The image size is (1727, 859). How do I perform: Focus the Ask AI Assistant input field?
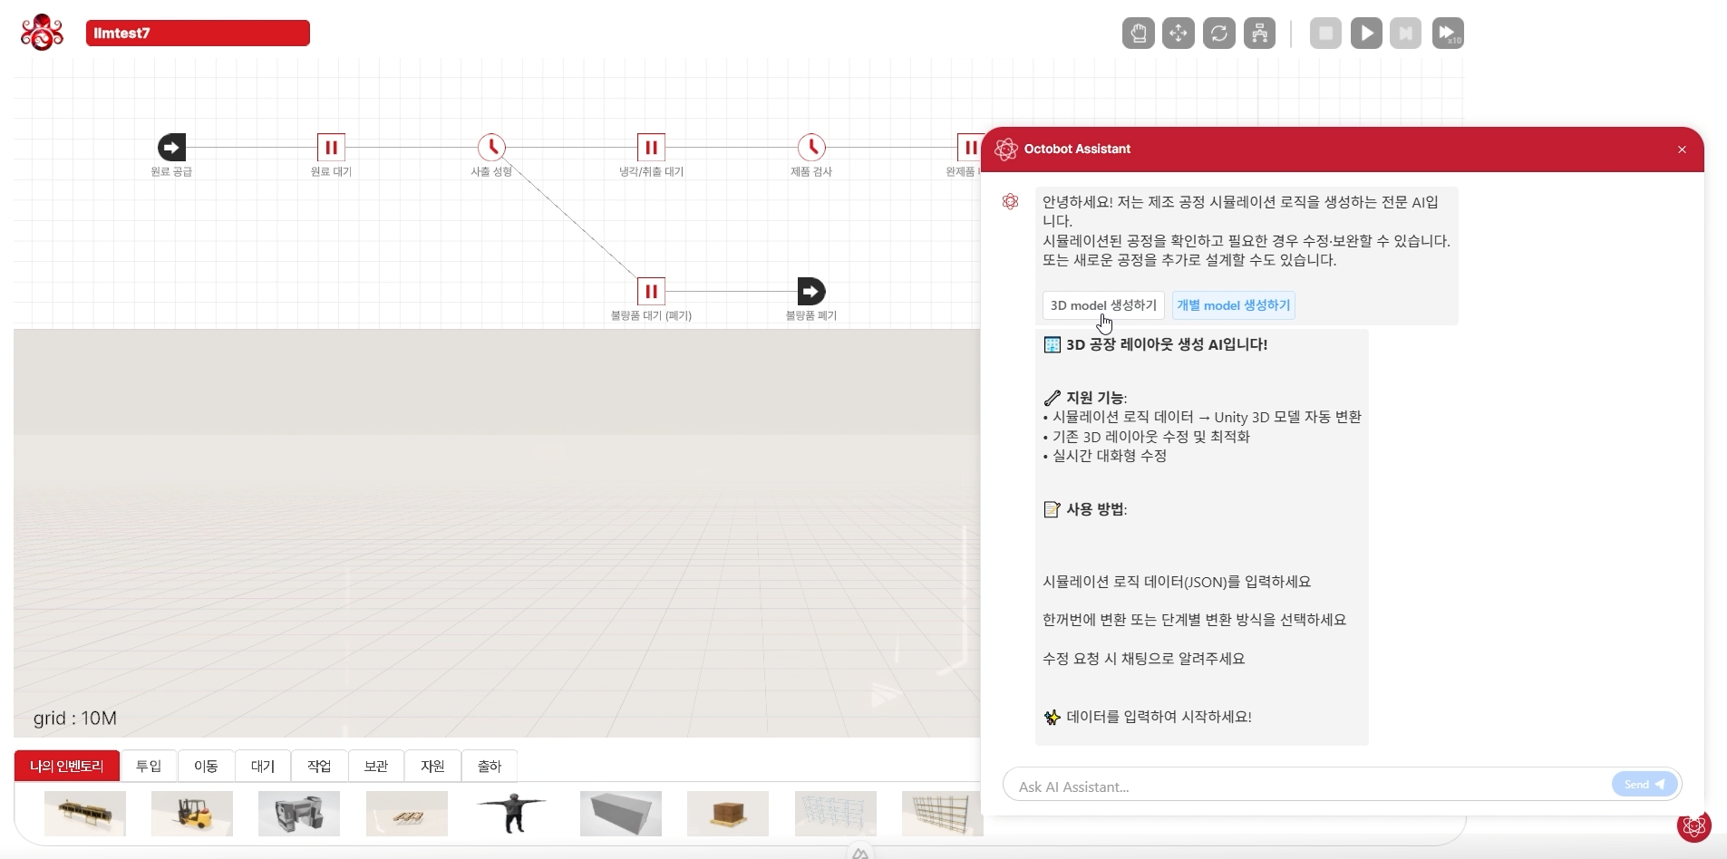[1305, 786]
